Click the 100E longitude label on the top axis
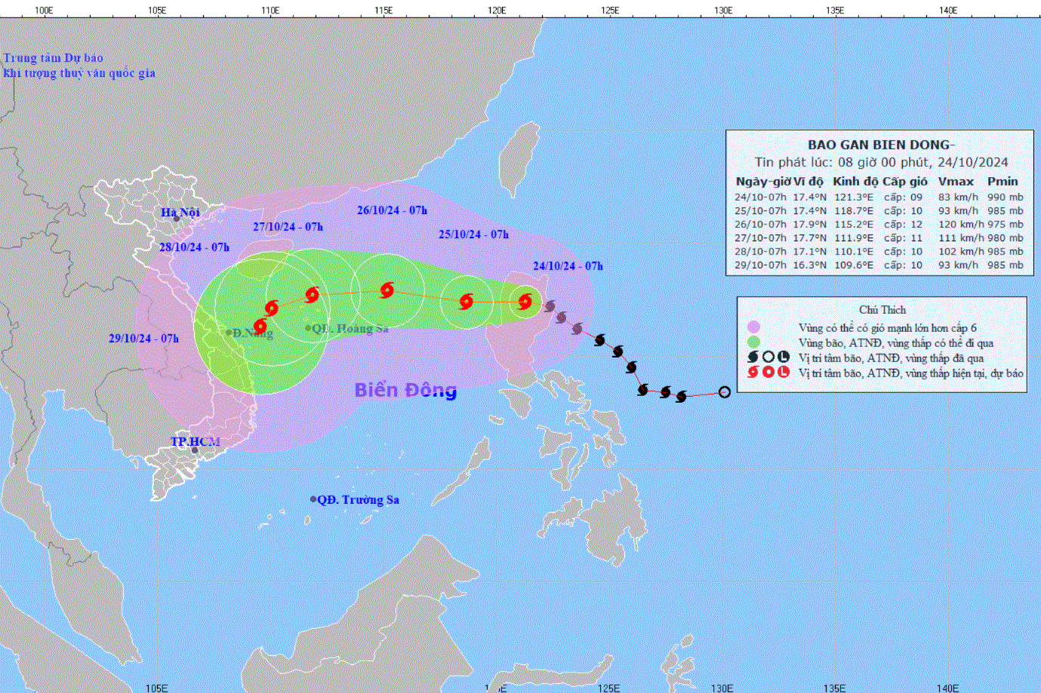This screenshot has width=1041, height=693. [x=44, y=11]
